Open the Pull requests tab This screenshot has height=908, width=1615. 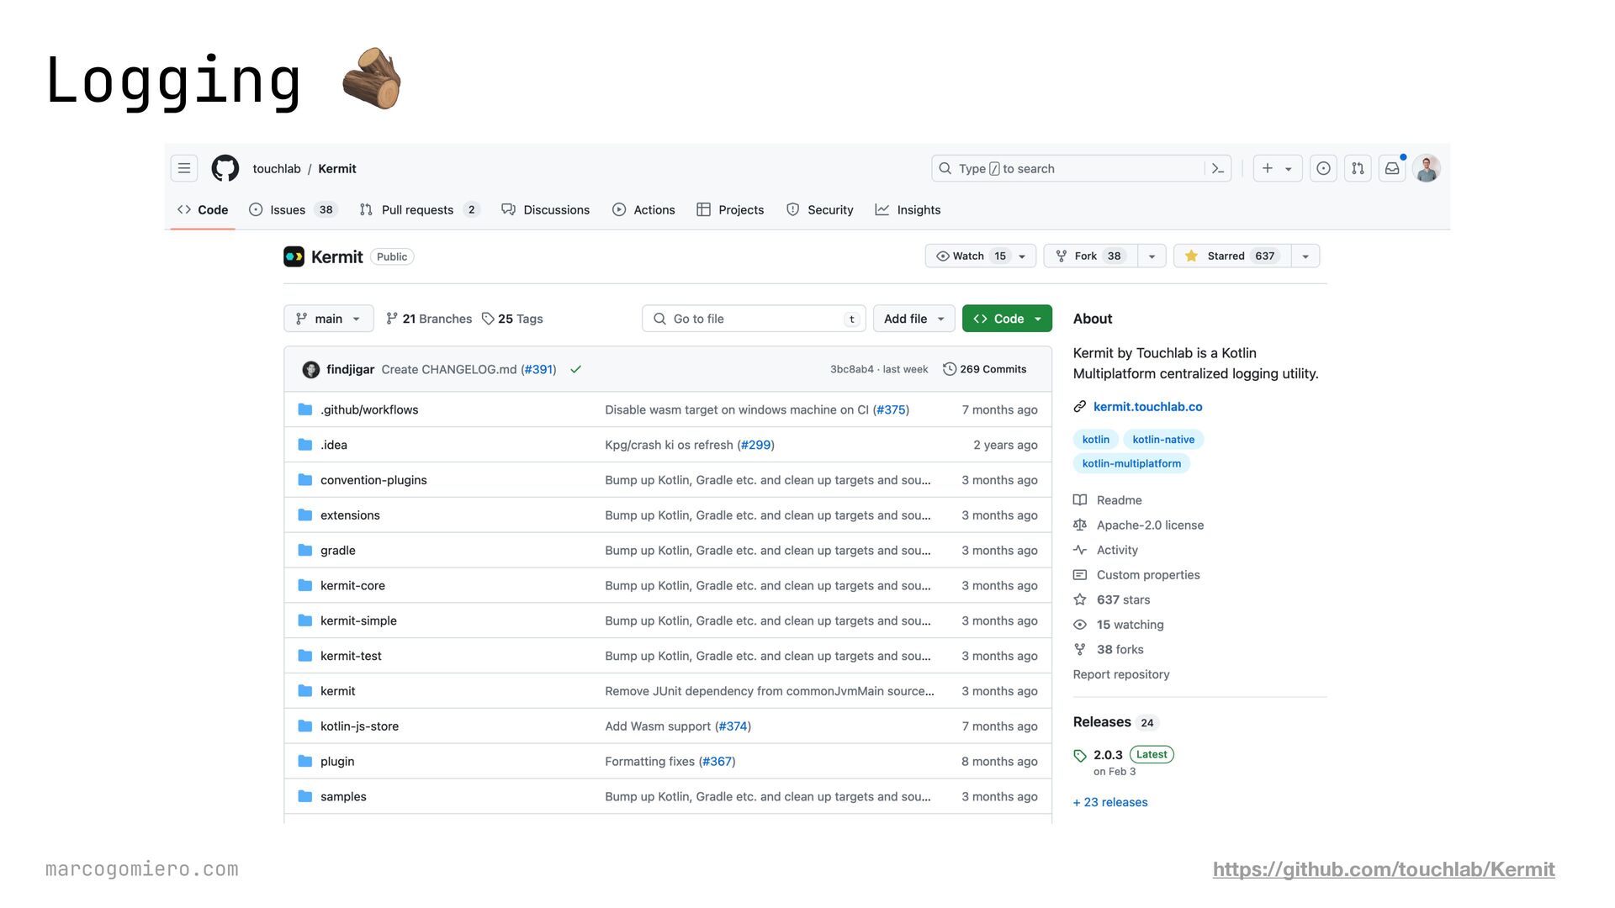(420, 209)
